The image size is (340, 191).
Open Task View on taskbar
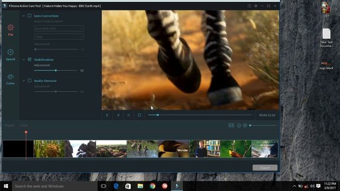point(104,186)
